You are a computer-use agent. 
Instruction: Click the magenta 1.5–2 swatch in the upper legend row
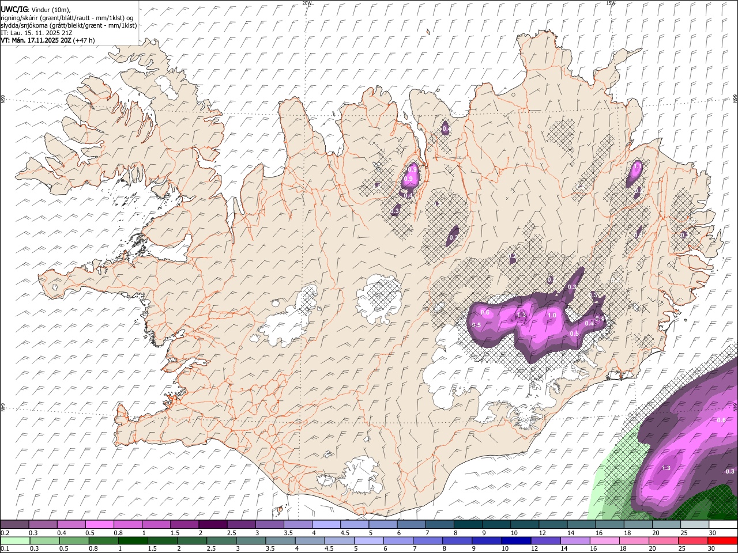point(184,525)
